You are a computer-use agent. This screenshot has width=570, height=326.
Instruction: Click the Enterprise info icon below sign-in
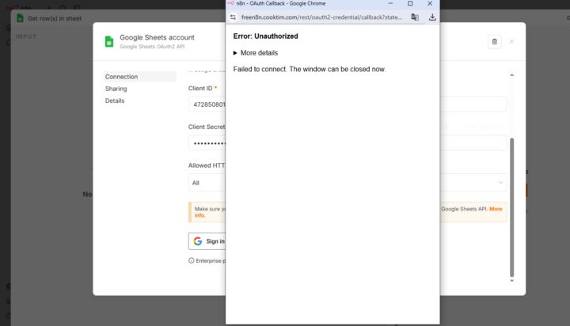pos(192,260)
